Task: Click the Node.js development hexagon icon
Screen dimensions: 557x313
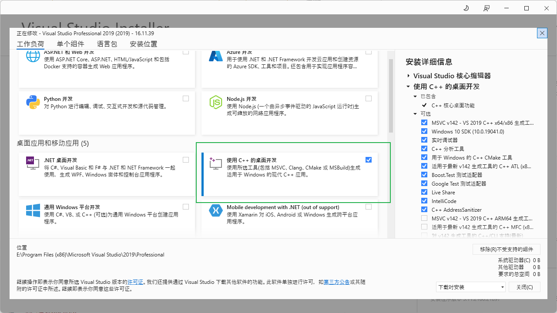Action: [x=216, y=102]
